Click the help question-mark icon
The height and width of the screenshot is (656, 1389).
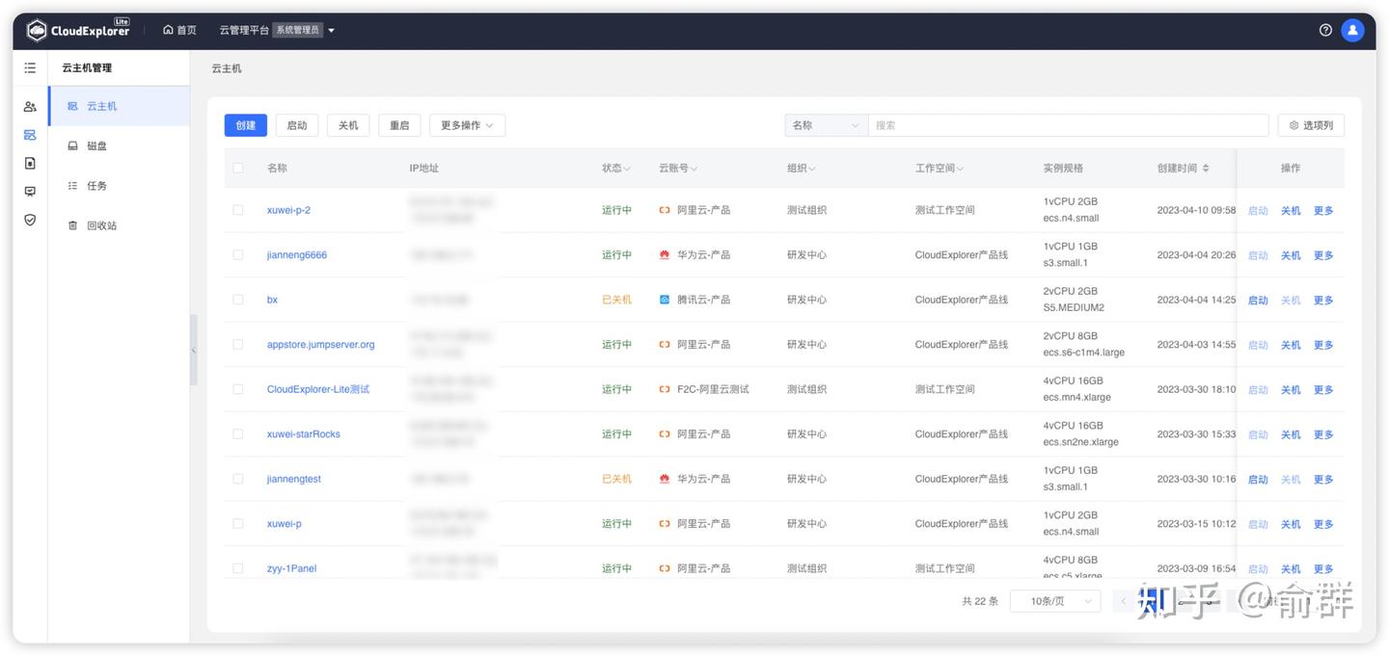(1324, 29)
